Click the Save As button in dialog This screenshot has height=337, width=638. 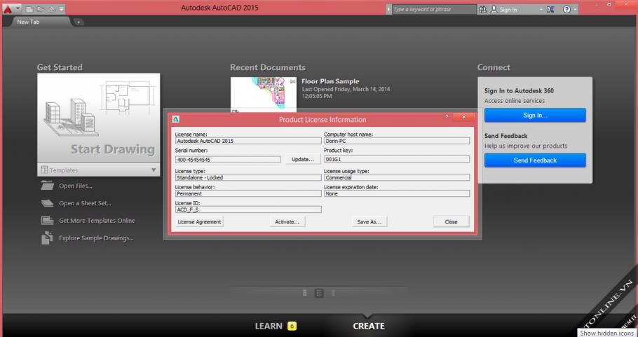coord(369,222)
